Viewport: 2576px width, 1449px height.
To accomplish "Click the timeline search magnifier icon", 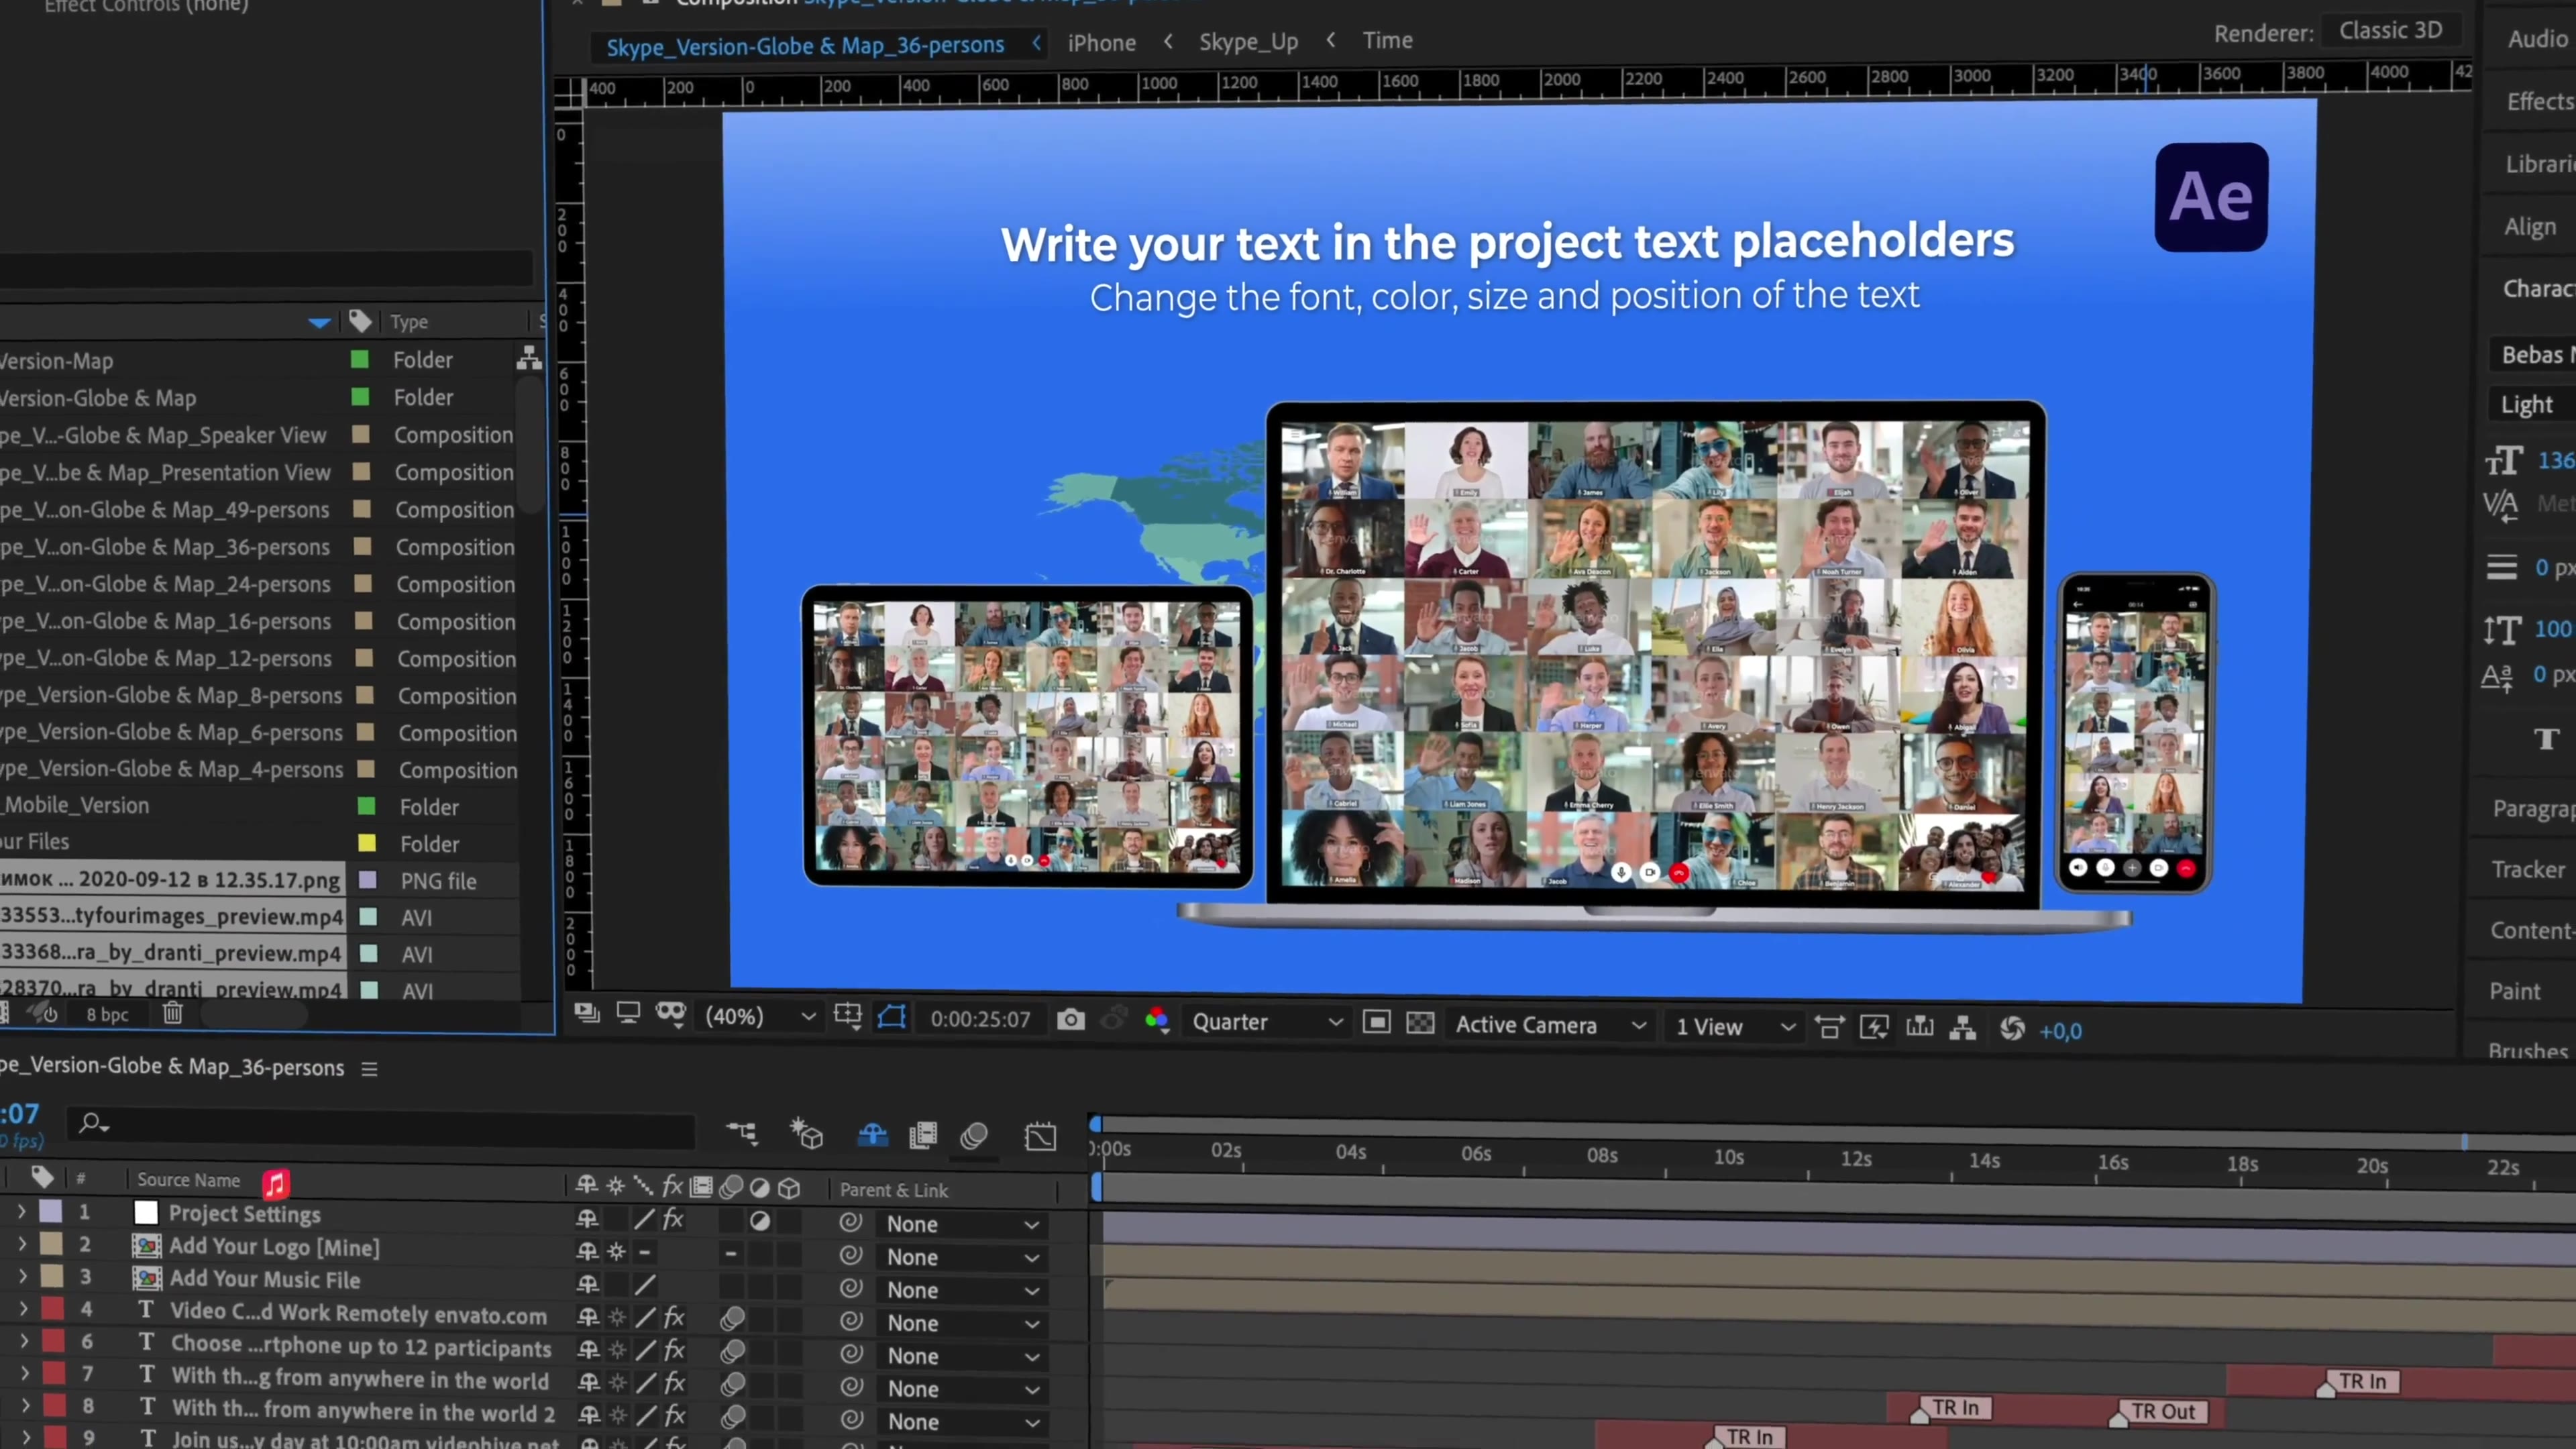I will coord(94,1123).
